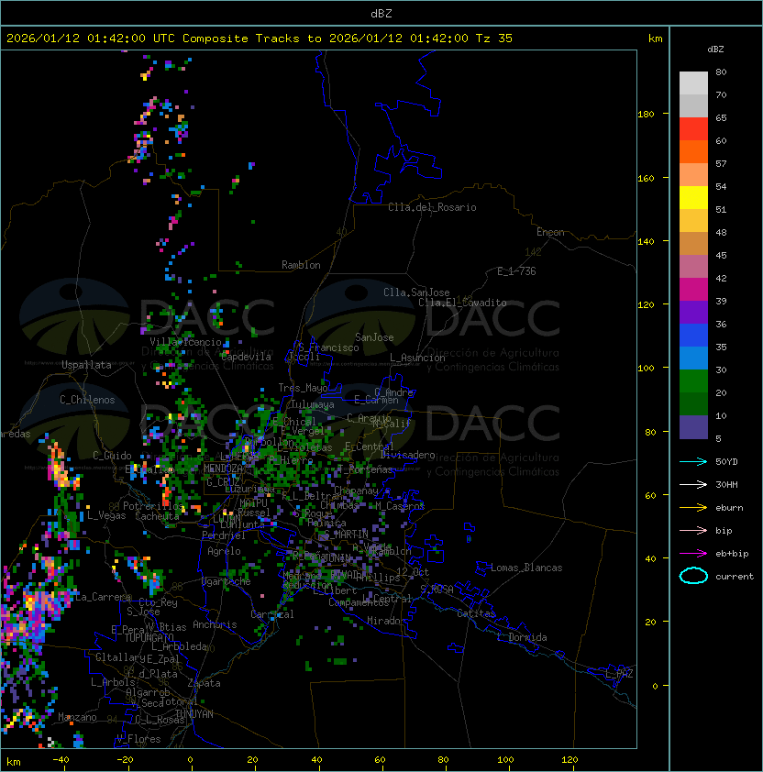Screen dimensions: 763x772
Task: Click the cyan 50YD arrow in legend
Action: 693,461
